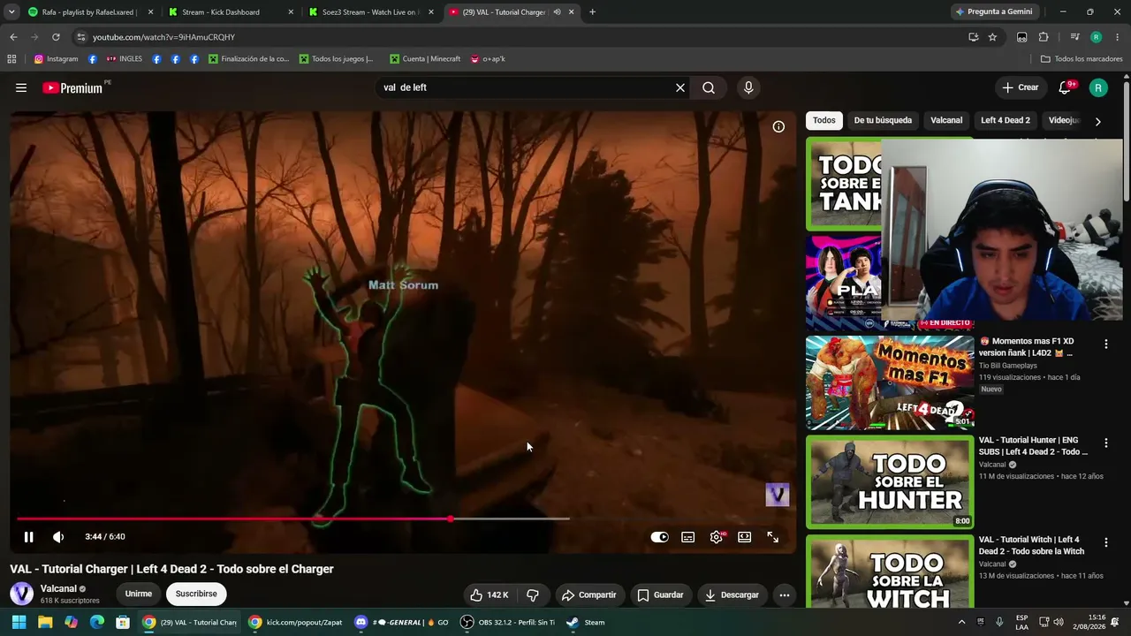Open the Instagram bookmark
Viewport: 1131px width, 636px height.
tap(57, 59)
